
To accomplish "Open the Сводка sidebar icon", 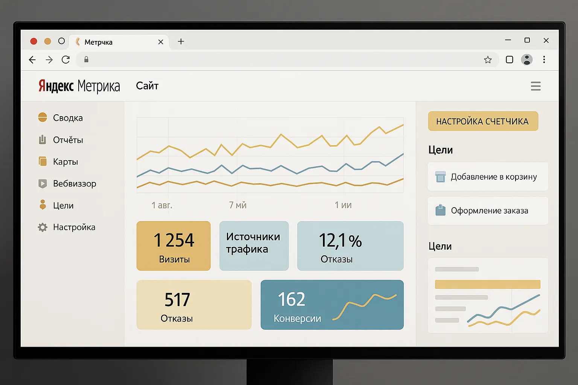I will click(x=43, y=118).
